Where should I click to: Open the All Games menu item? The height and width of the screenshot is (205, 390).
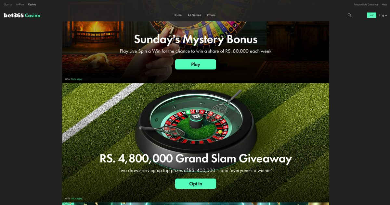(194, 15)
